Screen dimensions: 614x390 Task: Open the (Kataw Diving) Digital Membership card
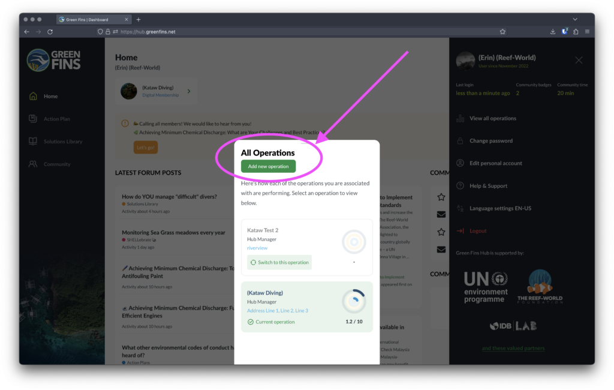156,91
